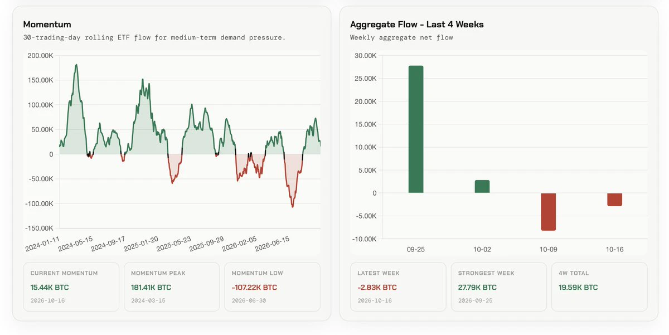Image resolution: width=669 pixels, height=335 pixels.
Task: Select the Momentum Peak stat card
Action: click(172, 287)
